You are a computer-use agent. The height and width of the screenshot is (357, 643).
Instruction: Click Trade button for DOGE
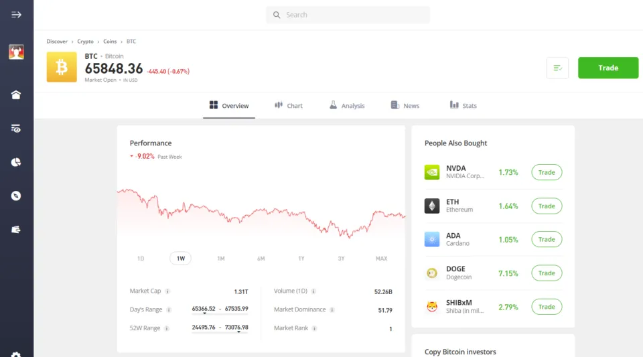point(547,273)
